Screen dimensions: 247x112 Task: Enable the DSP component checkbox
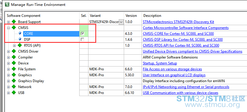pyautogui.click(x=83, y=40)
